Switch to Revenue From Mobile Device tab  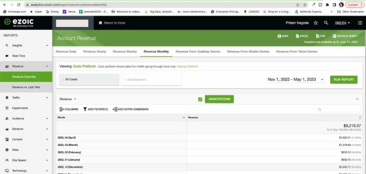click(x=248, y=51)
